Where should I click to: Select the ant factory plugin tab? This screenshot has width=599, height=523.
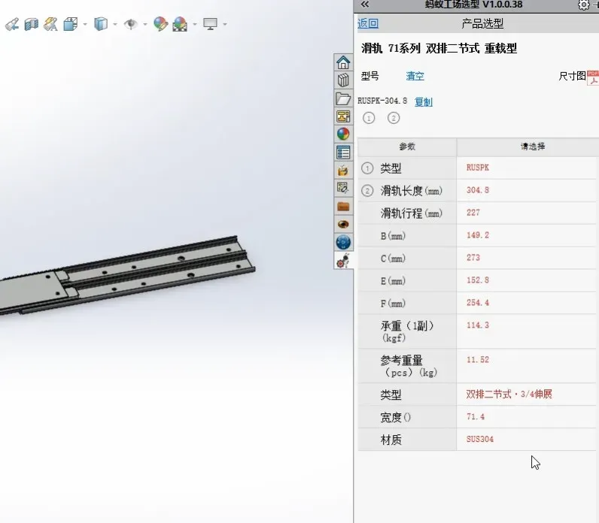pyautogui.click(x=343, y=261)
